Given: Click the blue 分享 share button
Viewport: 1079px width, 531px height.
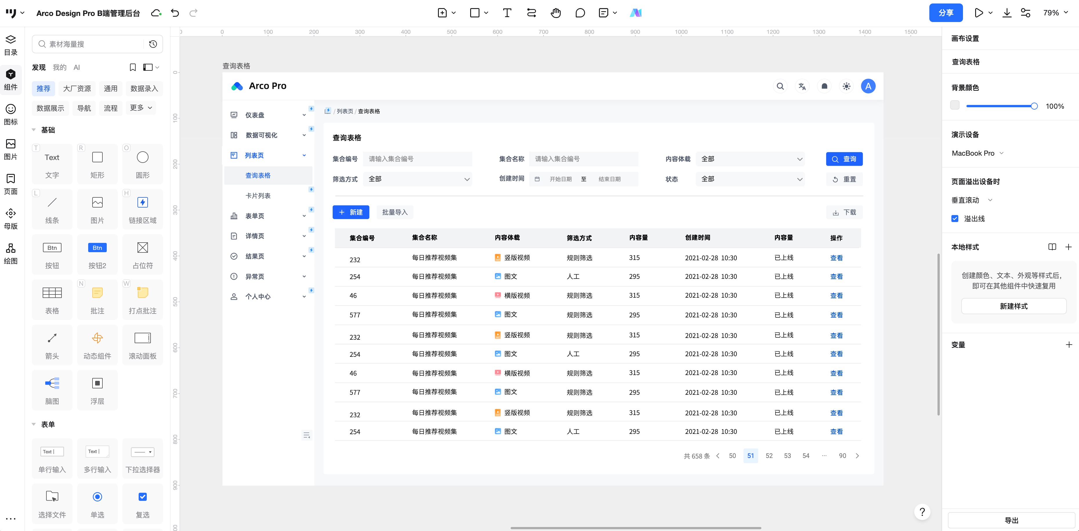Looking at the screenshot, I should coord(946,13).
